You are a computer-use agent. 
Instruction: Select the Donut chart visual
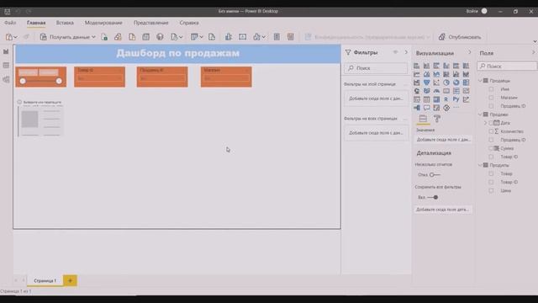point(456,82)
